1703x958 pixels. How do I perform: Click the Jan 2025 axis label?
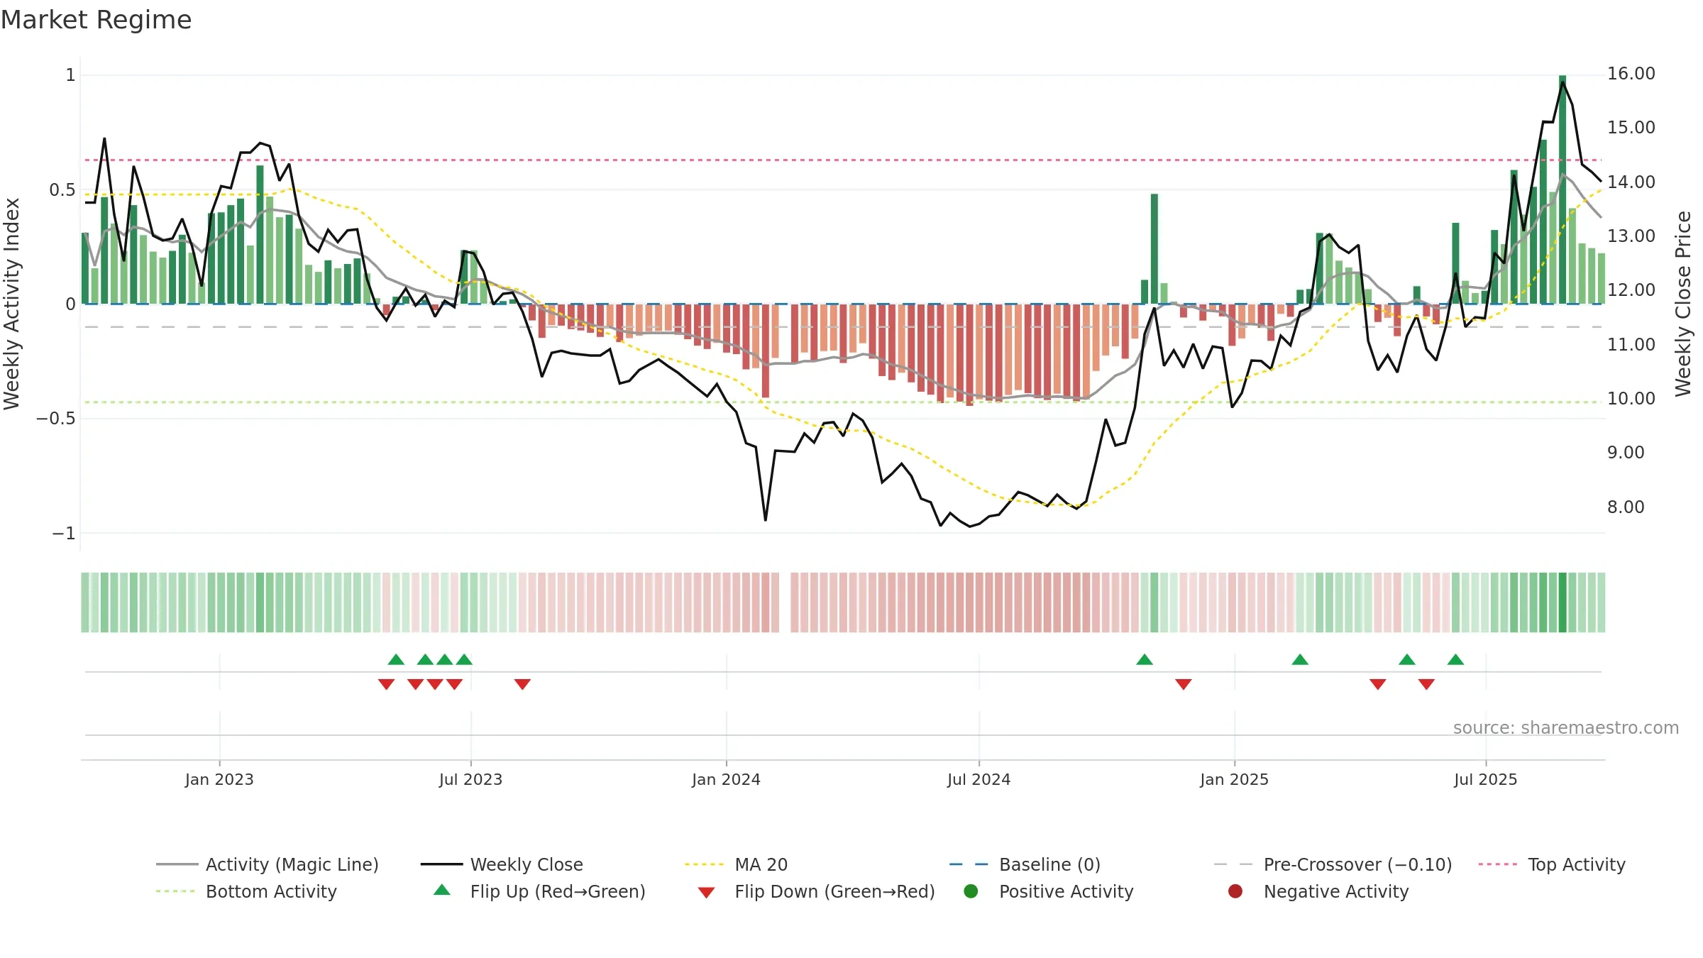click(1234, 779)
